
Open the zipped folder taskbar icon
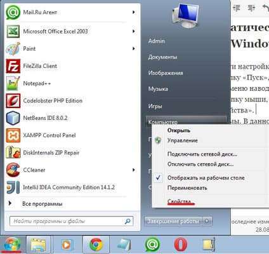click(x=209, y=245)
